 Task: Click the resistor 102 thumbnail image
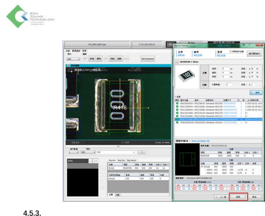point(187,76)
